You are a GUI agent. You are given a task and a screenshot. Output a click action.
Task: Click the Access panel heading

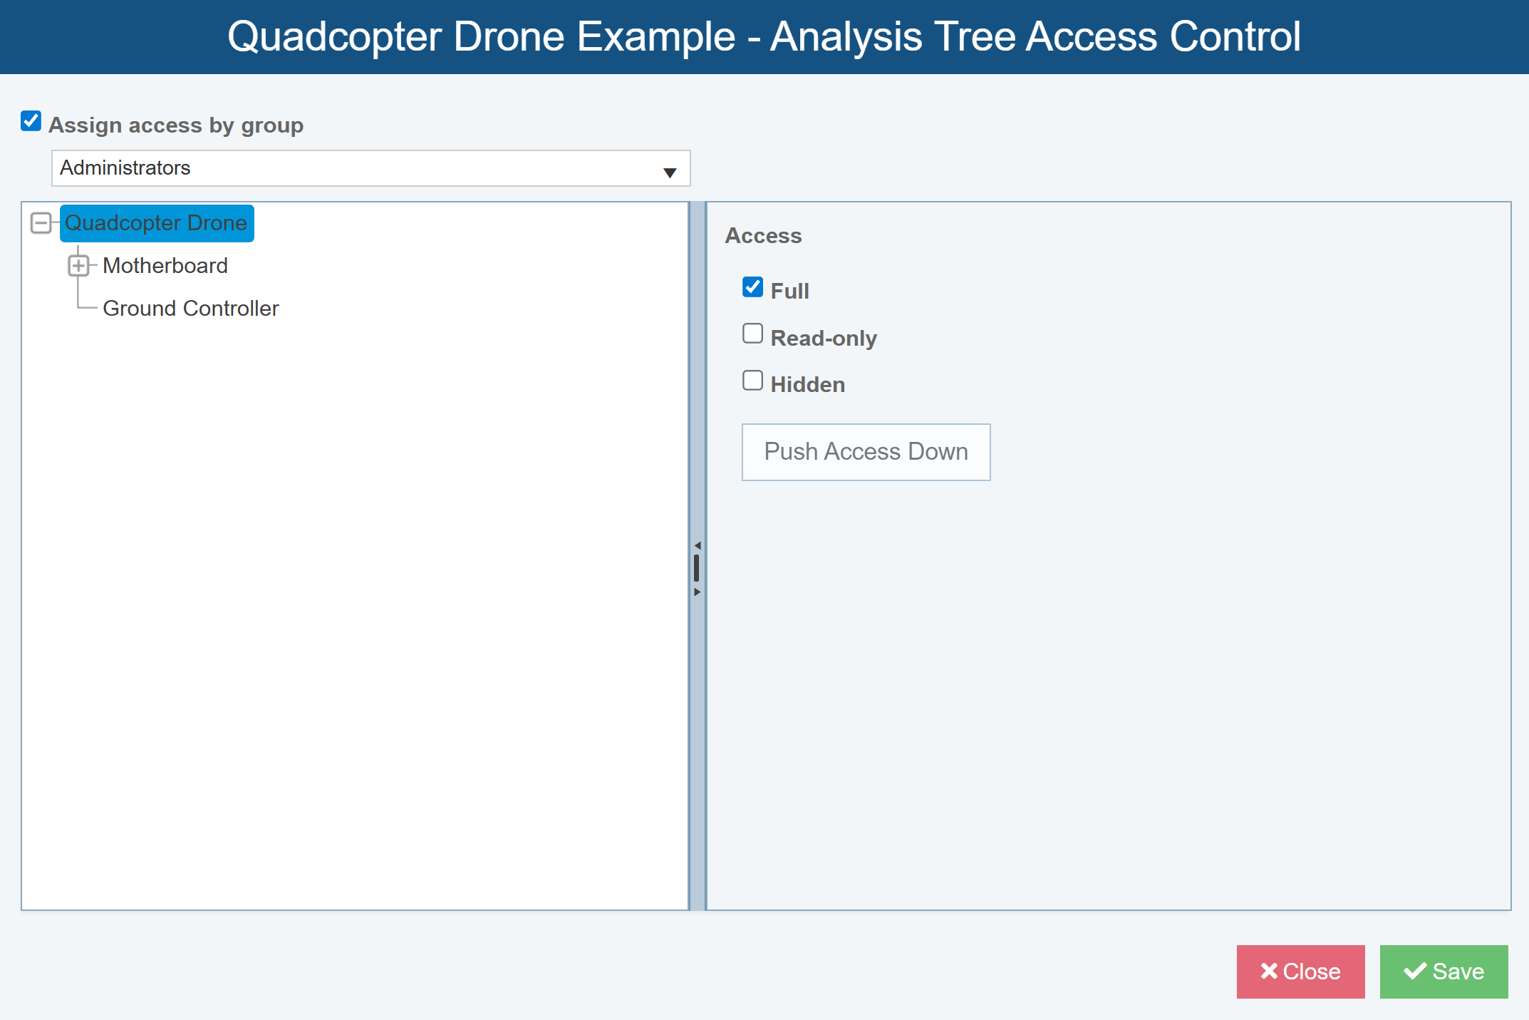[763, 236]
